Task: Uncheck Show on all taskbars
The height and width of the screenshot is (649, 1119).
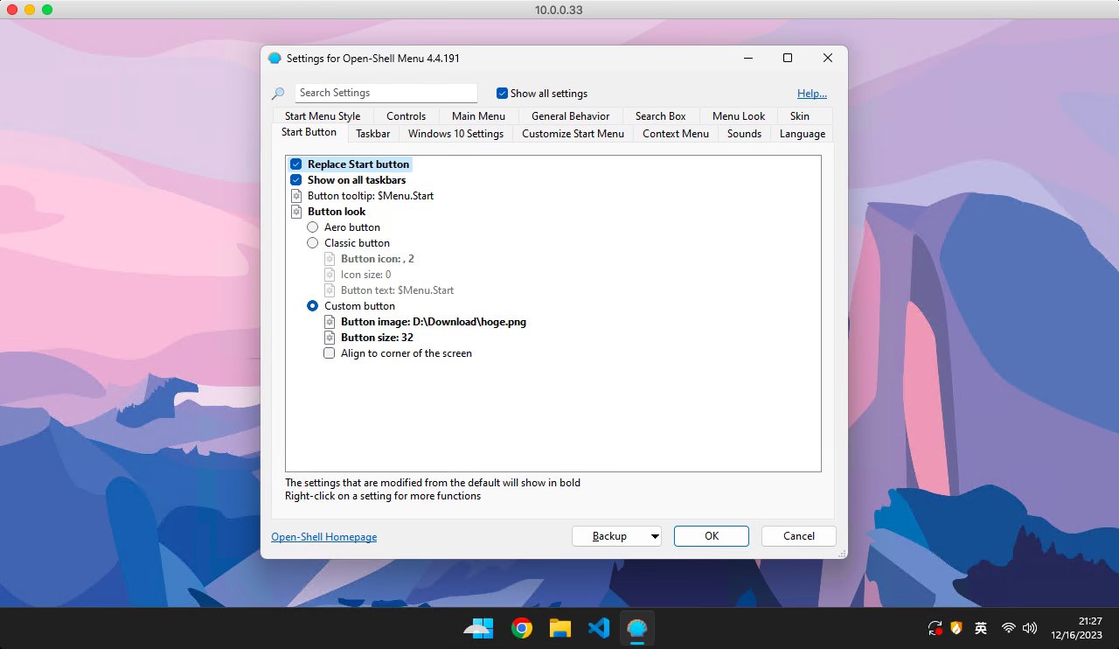Action: coord(296,180)
